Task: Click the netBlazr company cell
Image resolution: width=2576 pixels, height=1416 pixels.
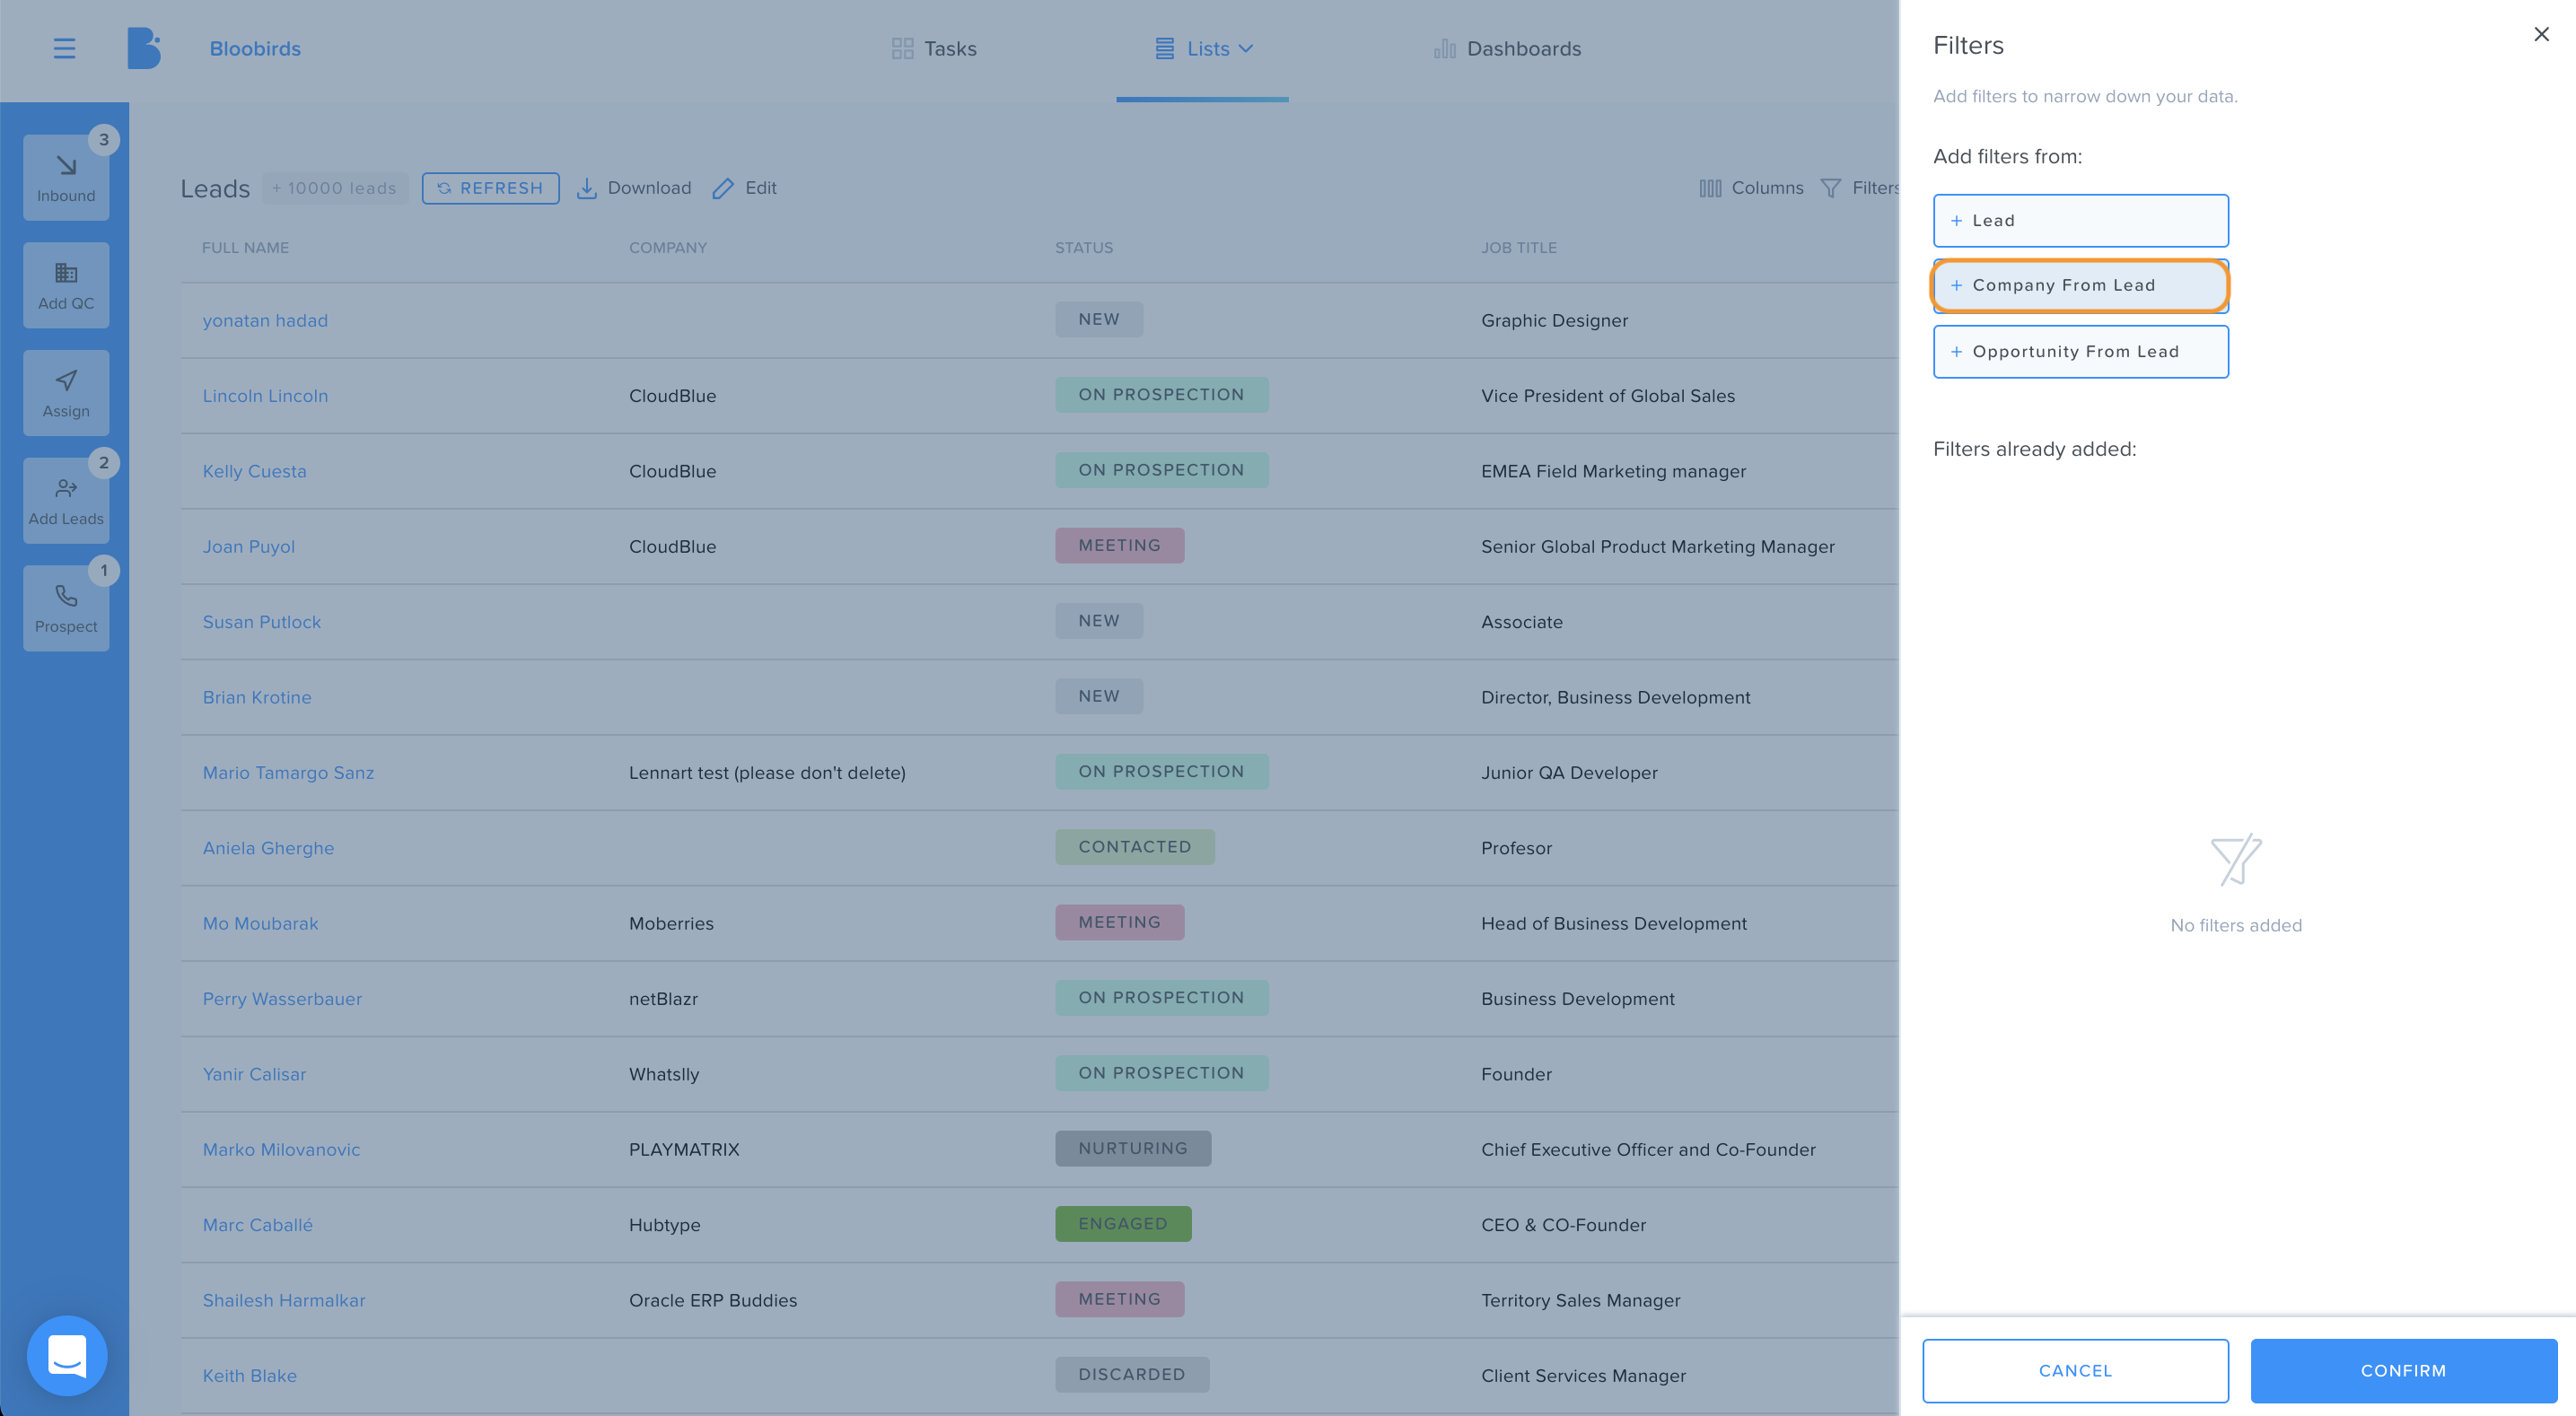Action: [663, 998]
